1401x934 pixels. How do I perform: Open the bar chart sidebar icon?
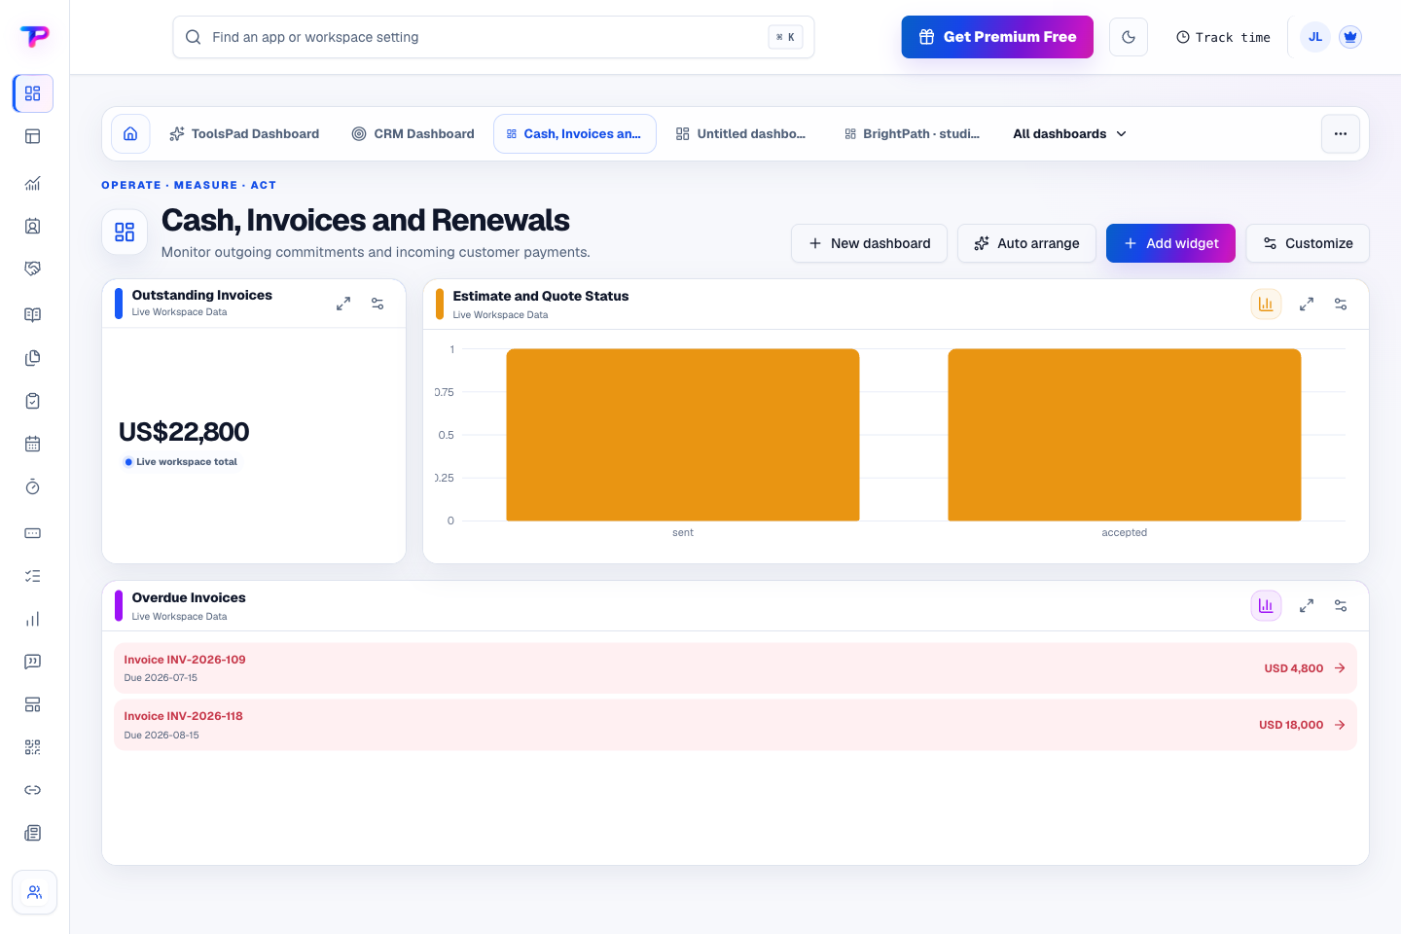click(33, 619)
